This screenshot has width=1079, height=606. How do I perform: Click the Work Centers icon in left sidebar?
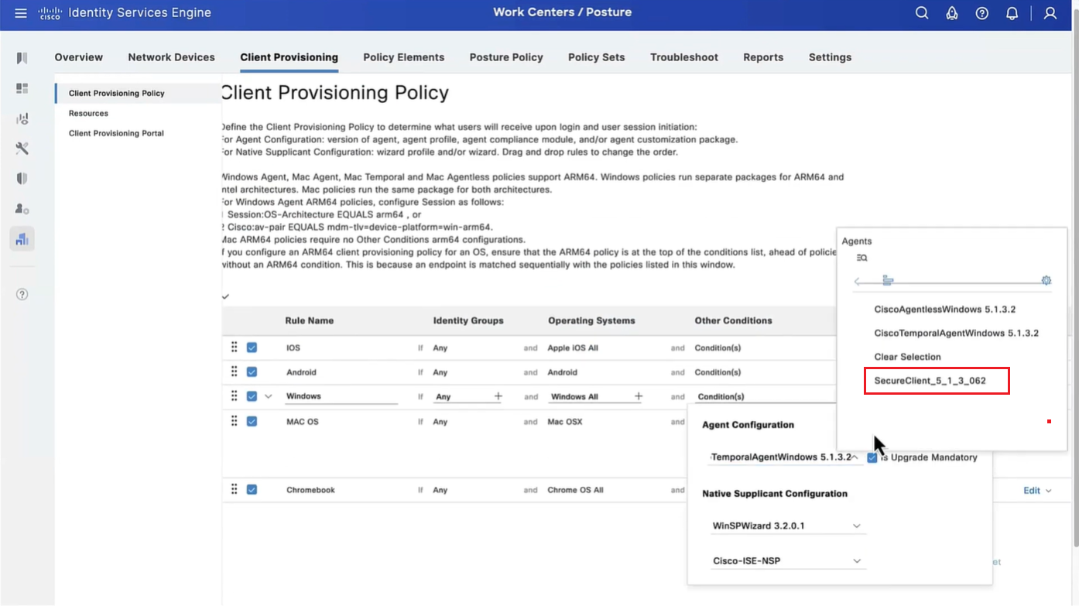pyautogui.click(x=22, y=238)
